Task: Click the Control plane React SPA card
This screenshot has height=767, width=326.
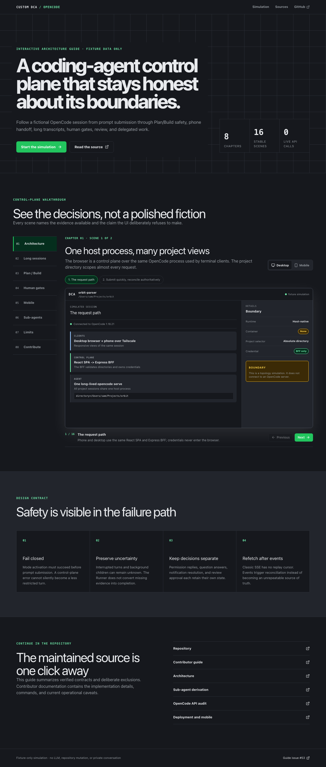Action: click(153, 362)
